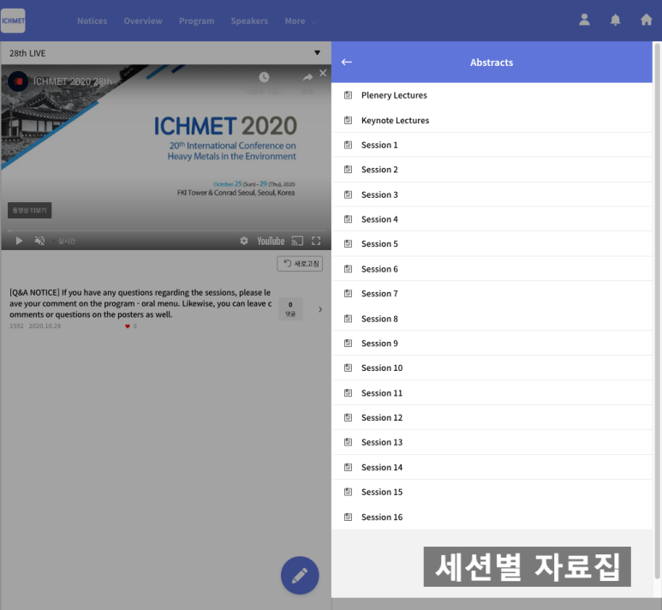Click the 동영상 더보기 button

pyautogui.click(x=30, y=211)
